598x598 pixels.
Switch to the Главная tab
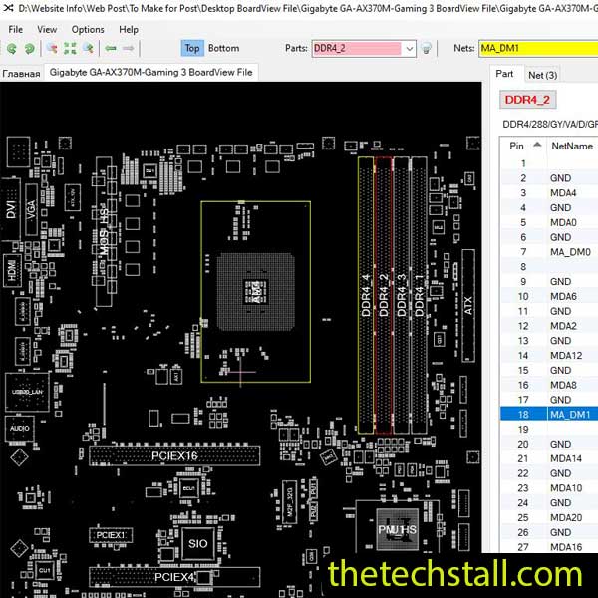[x=21, y=74]
